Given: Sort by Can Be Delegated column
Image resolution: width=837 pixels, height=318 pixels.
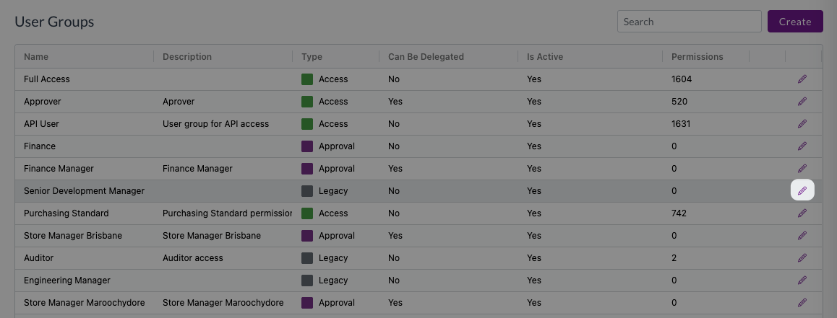Looking at the screenshot, I should point(426,56).
